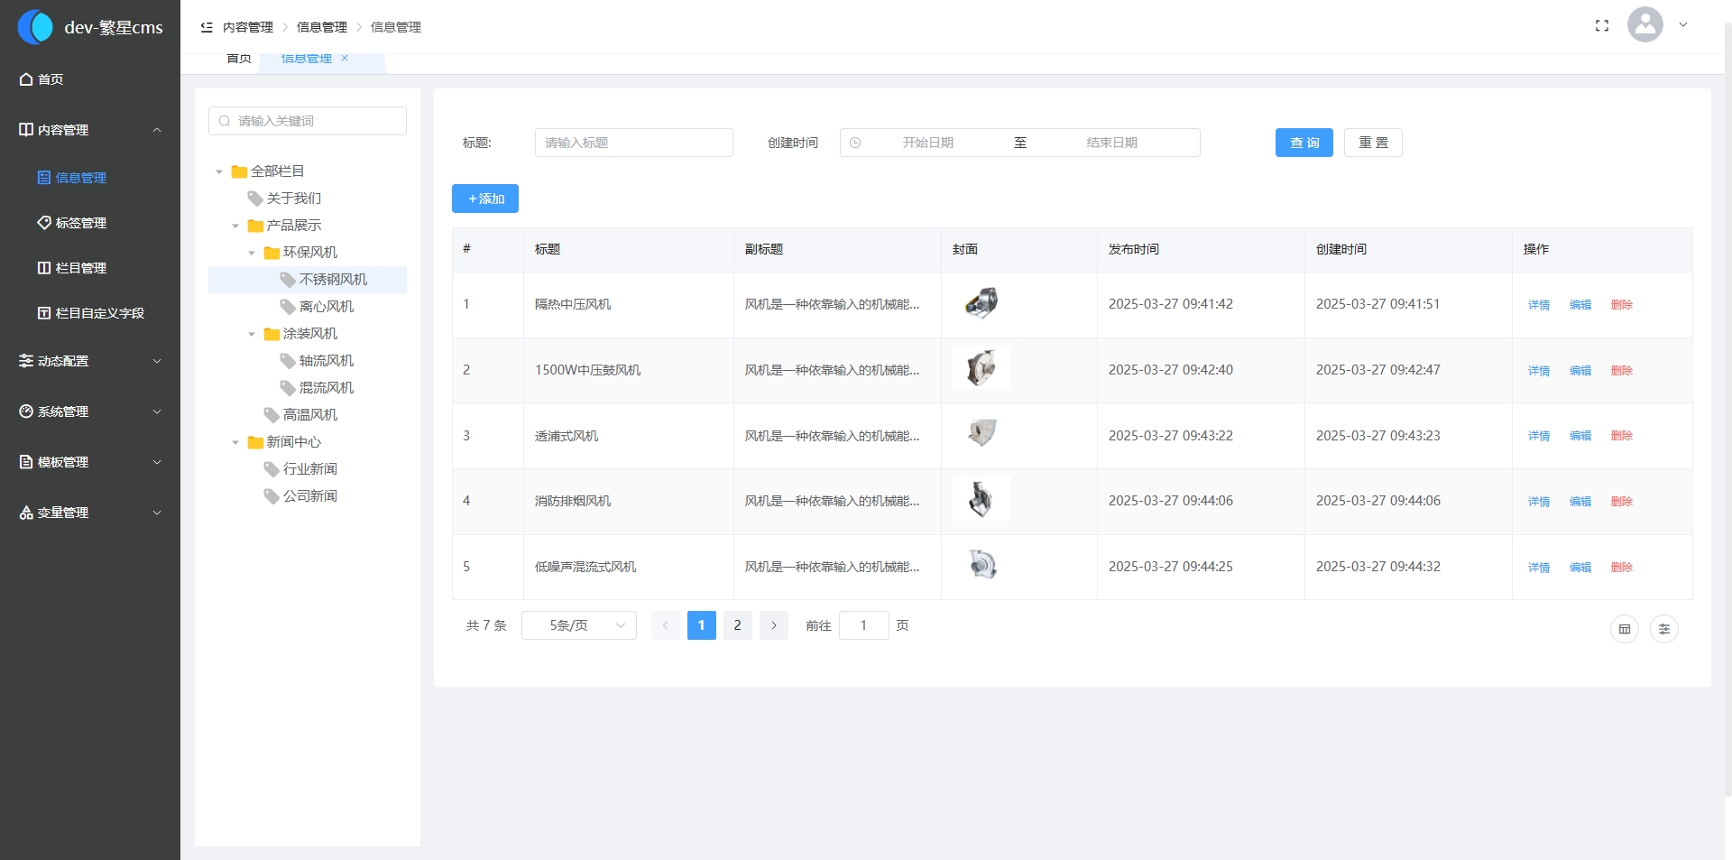Image resolution: width=1732 pixels, height=860 pixels.
Task: Expand the 动态配置 sidebar section
Action: [90, 361]
